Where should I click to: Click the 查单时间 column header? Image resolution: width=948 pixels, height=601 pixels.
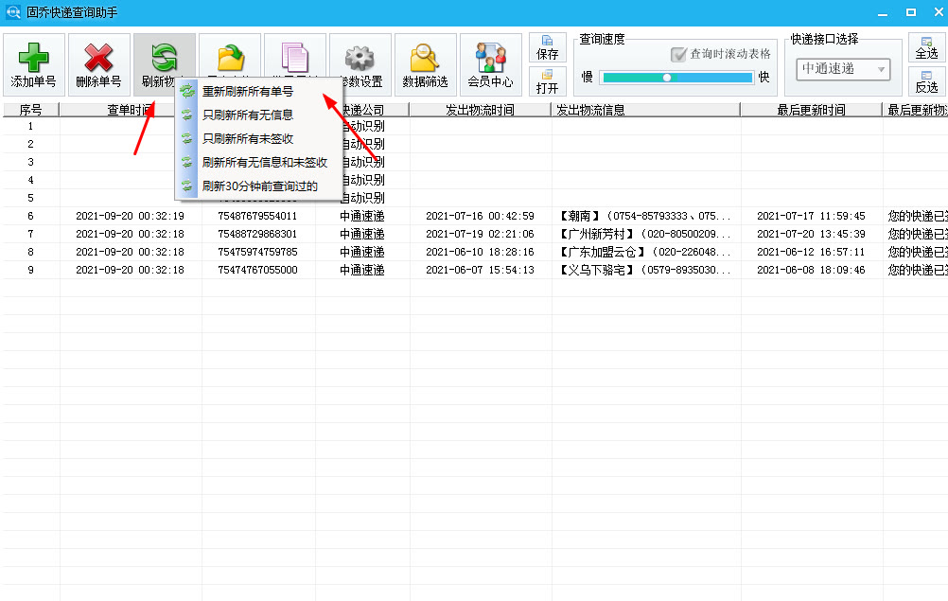click(130, 110)
